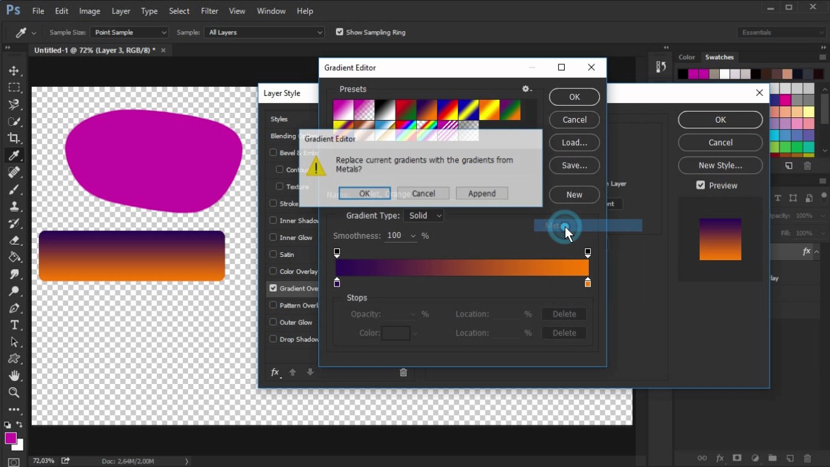Select the Rectangular Marquee tool
This screenshot has height=467, width=830.
coord(14,88)
